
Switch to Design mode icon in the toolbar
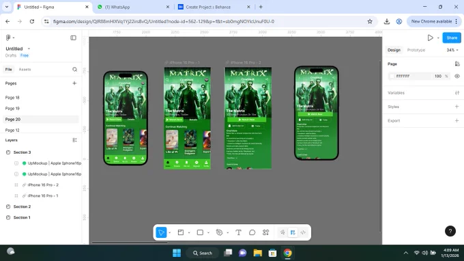click(293, 232)
